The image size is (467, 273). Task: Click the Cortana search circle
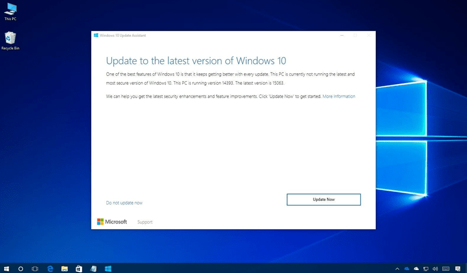click(21, 268)
